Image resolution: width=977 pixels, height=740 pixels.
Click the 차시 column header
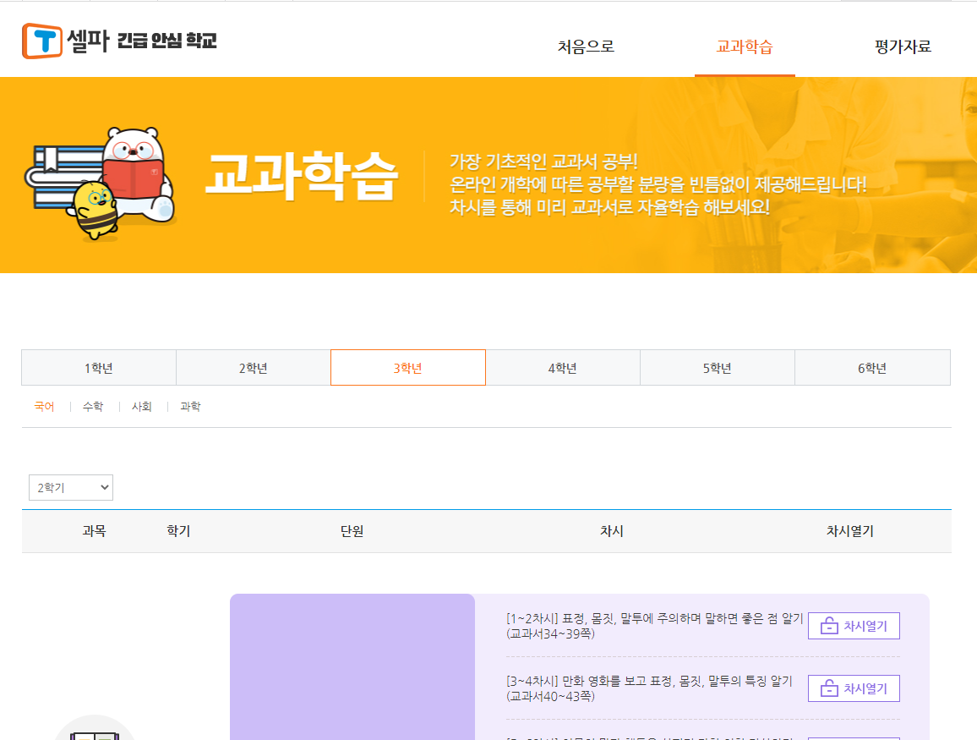click(x=612, y=531)
